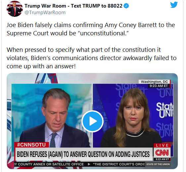Screen dimensions: 186x172
Task: Click the red CNN logo in the video
Action: (162, 153)
